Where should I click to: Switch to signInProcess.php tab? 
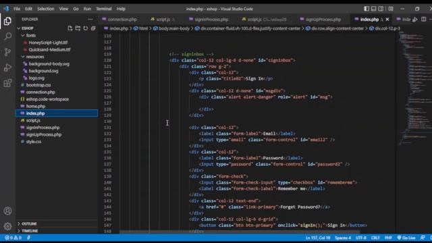(211, 20)
